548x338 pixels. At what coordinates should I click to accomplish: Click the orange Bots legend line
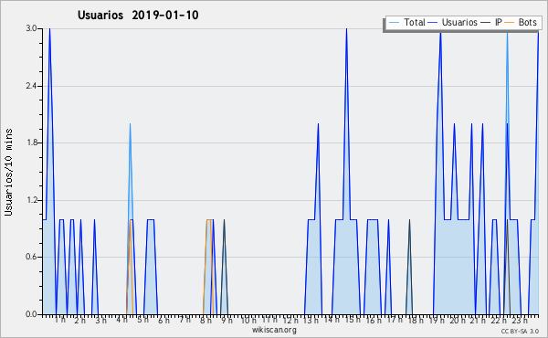click(510, 23)
